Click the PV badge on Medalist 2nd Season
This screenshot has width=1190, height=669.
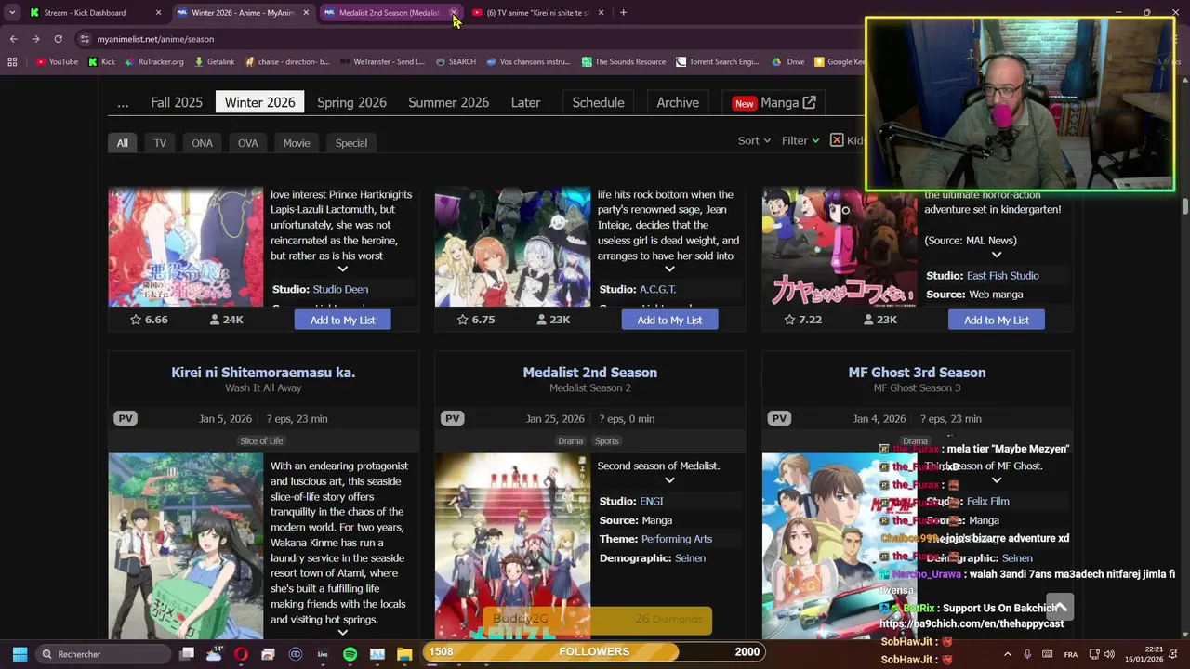click(453, 418)
